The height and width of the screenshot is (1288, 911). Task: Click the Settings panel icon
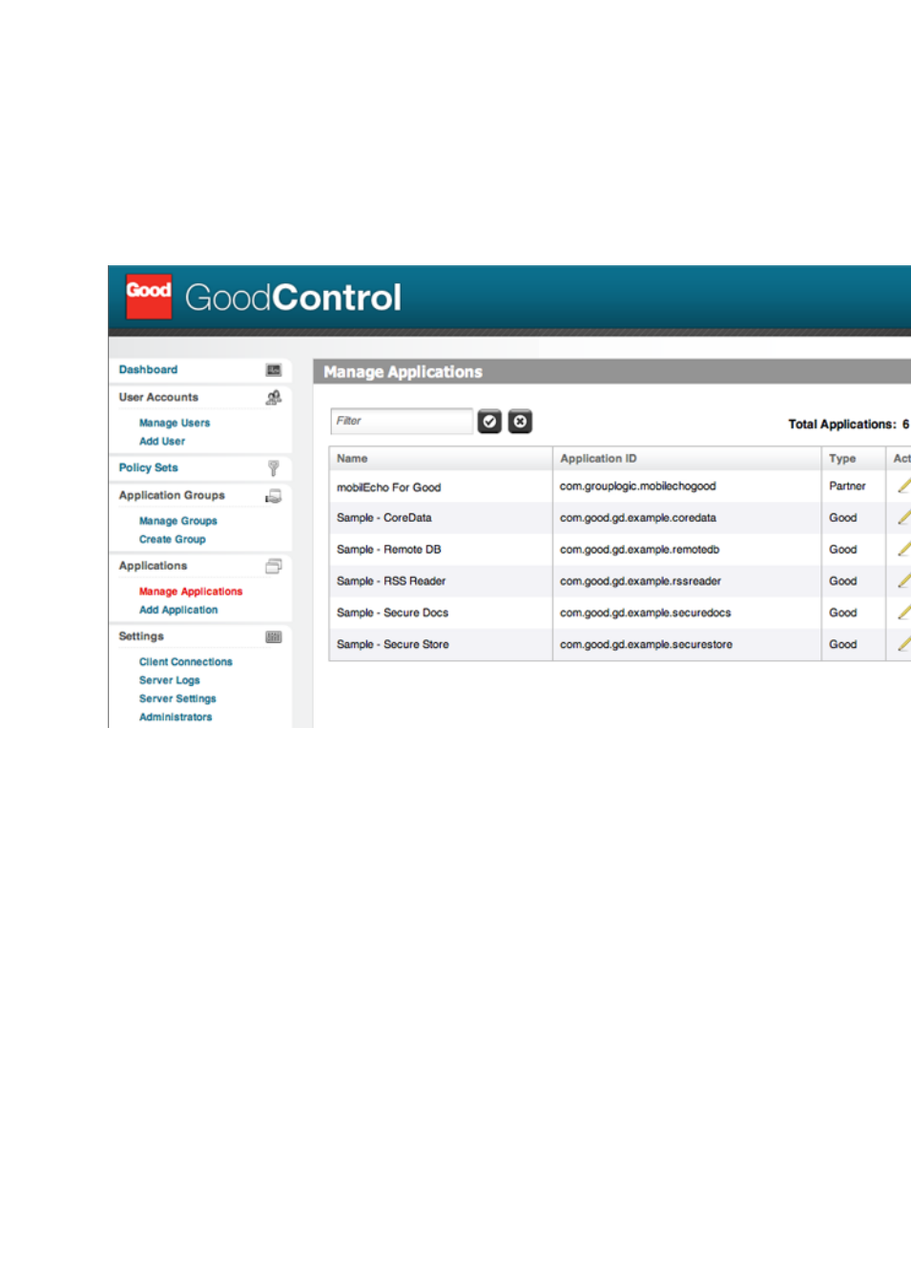[x=274, y=637]
